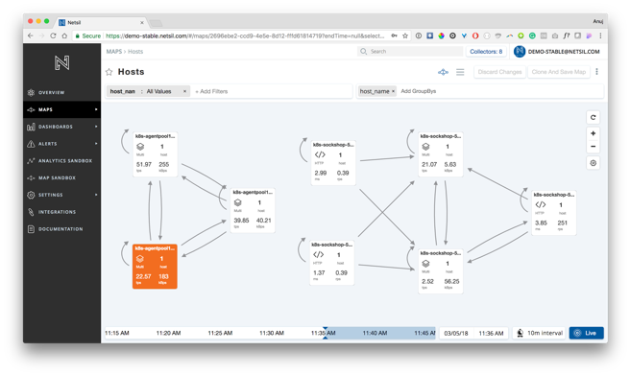Screen dimensions: 630x375
Task: Click the Search field
Action: (x=410, y=52)
